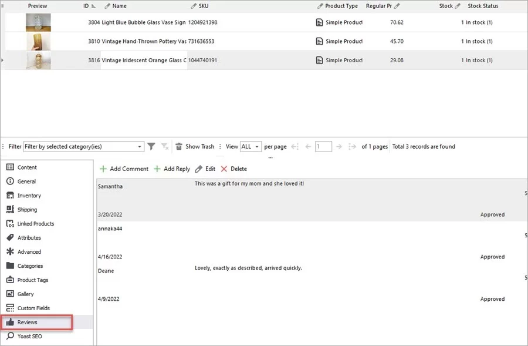
Task: Switch to the Content panel
Action: (x=26, y=167)
